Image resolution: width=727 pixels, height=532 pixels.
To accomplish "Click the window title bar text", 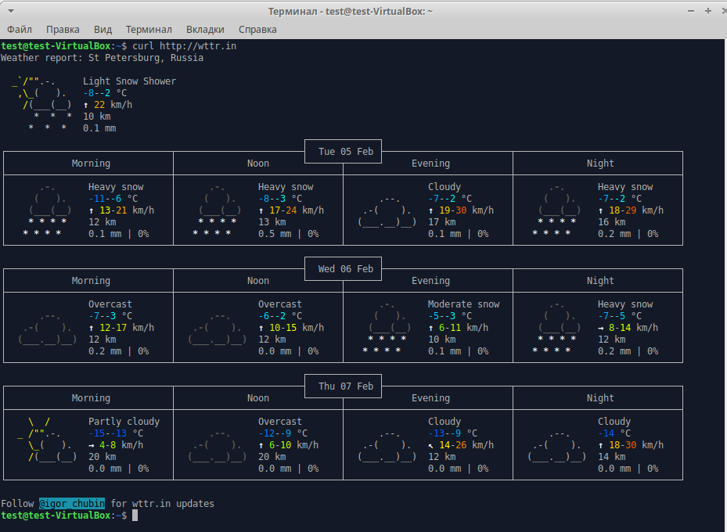I will click(351, 11).
